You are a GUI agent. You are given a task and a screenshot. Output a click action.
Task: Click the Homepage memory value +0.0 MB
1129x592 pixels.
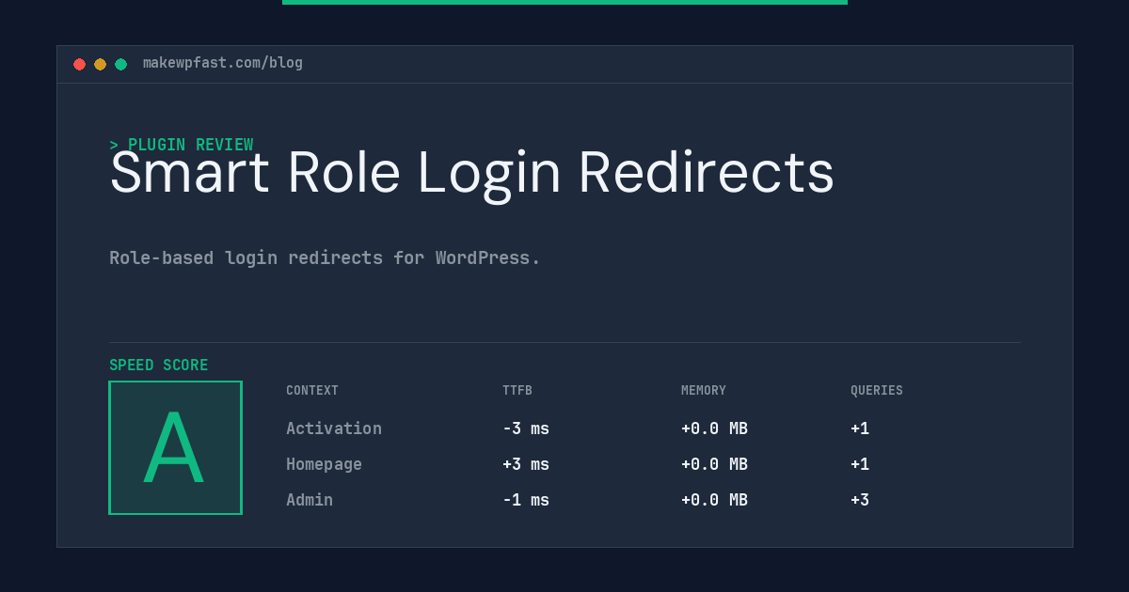tap(714, 464)
